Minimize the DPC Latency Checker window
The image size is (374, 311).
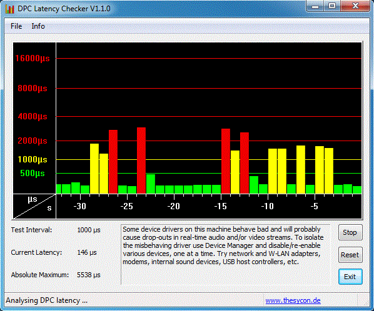click(x=315, y=6)
